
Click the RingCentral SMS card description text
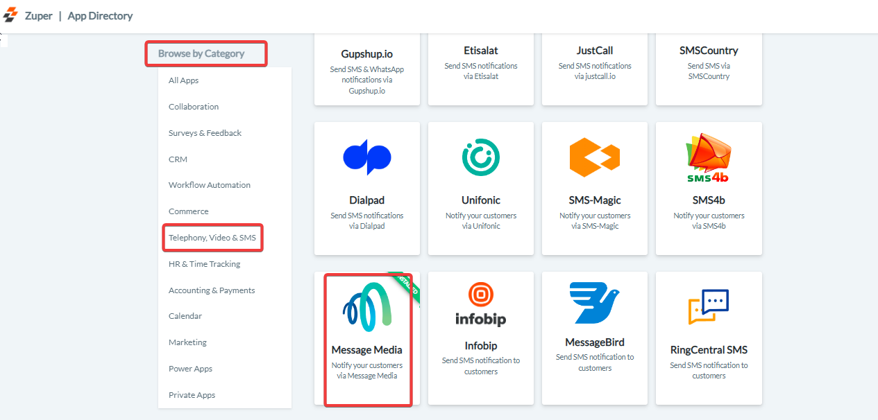click(709, 370)
